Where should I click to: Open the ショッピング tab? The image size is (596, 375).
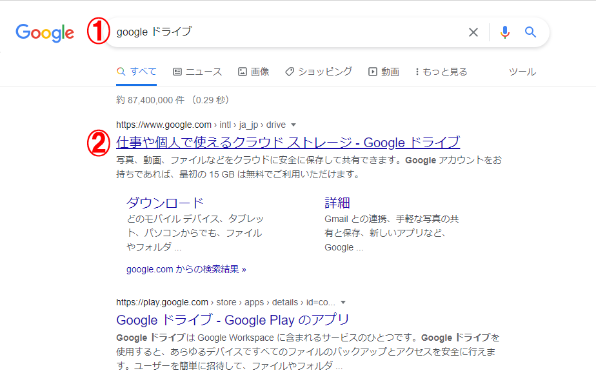[319, 72]
